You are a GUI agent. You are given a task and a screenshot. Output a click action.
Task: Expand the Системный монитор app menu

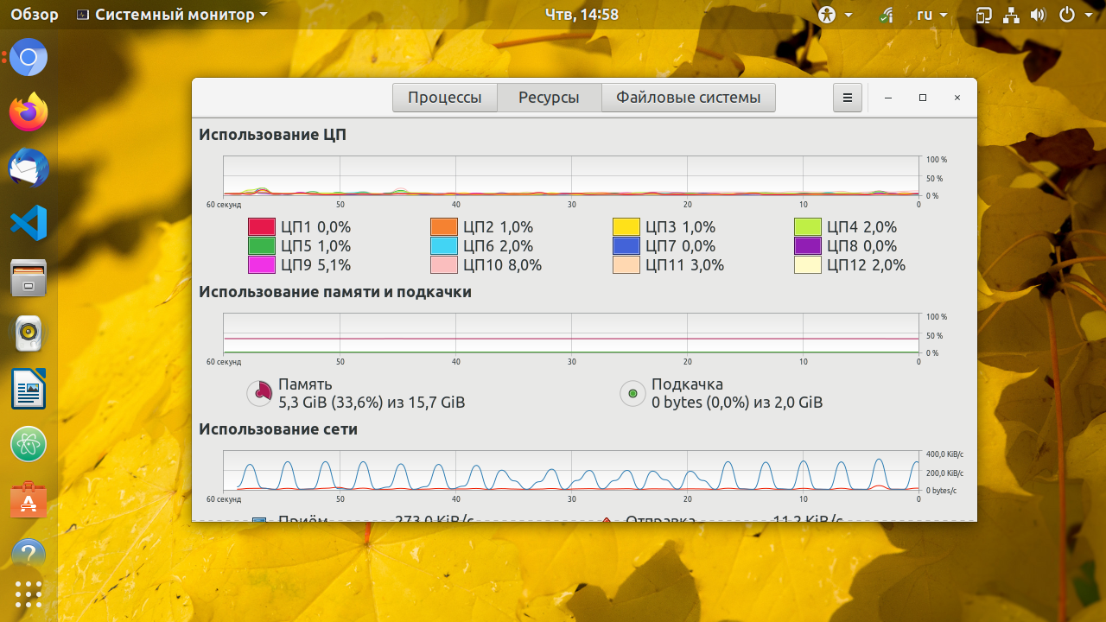(x=172, y=15)
